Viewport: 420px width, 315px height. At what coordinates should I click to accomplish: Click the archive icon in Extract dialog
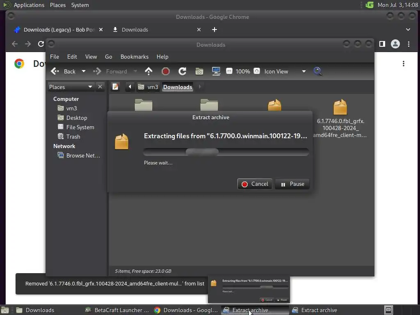(x=121, y=141)
